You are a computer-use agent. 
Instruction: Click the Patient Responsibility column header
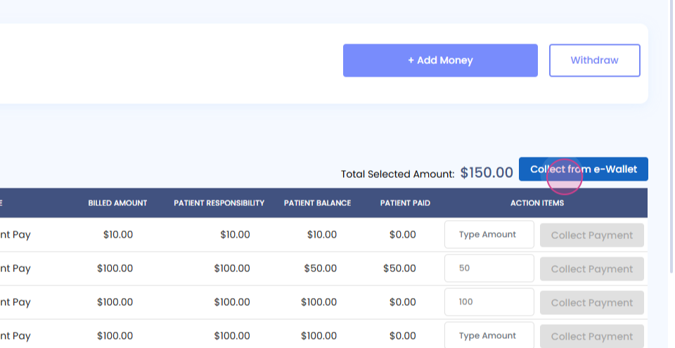tap(219, 203)
